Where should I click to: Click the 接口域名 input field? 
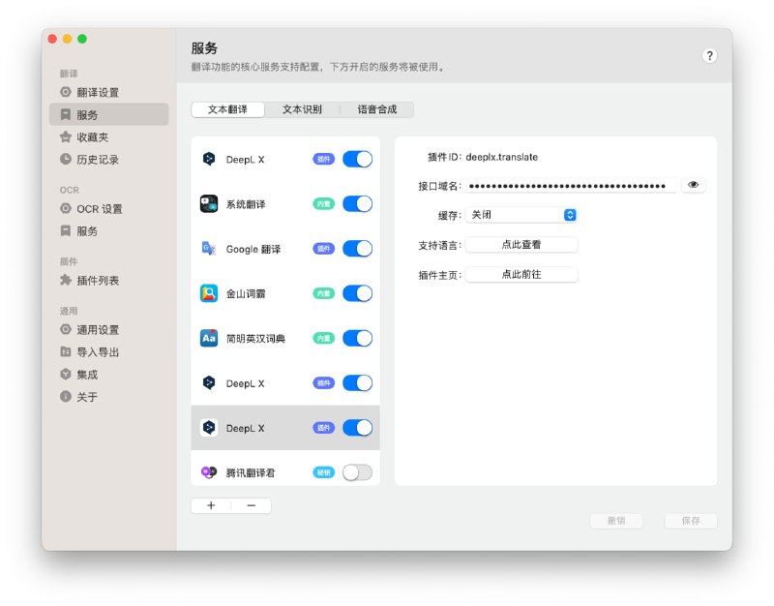tap(571, 185)
